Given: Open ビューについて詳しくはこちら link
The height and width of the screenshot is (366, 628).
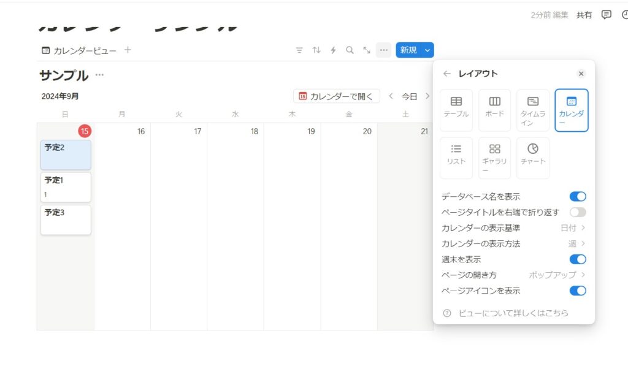Looking at the screenshot, I should tap(513, 313).
